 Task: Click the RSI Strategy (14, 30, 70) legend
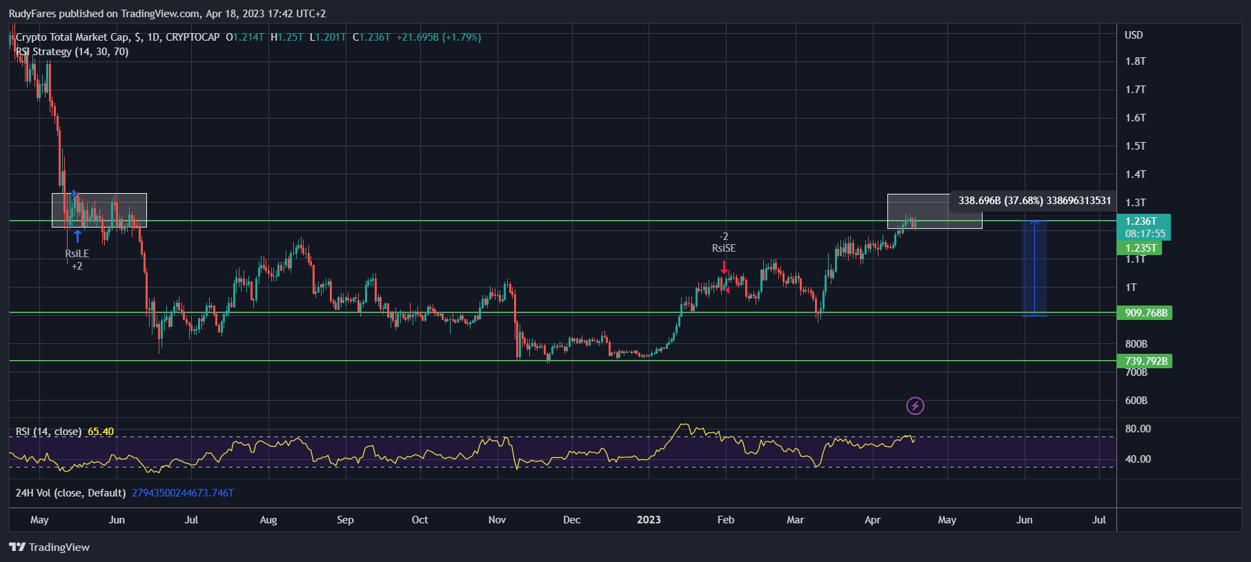point(72,52)
